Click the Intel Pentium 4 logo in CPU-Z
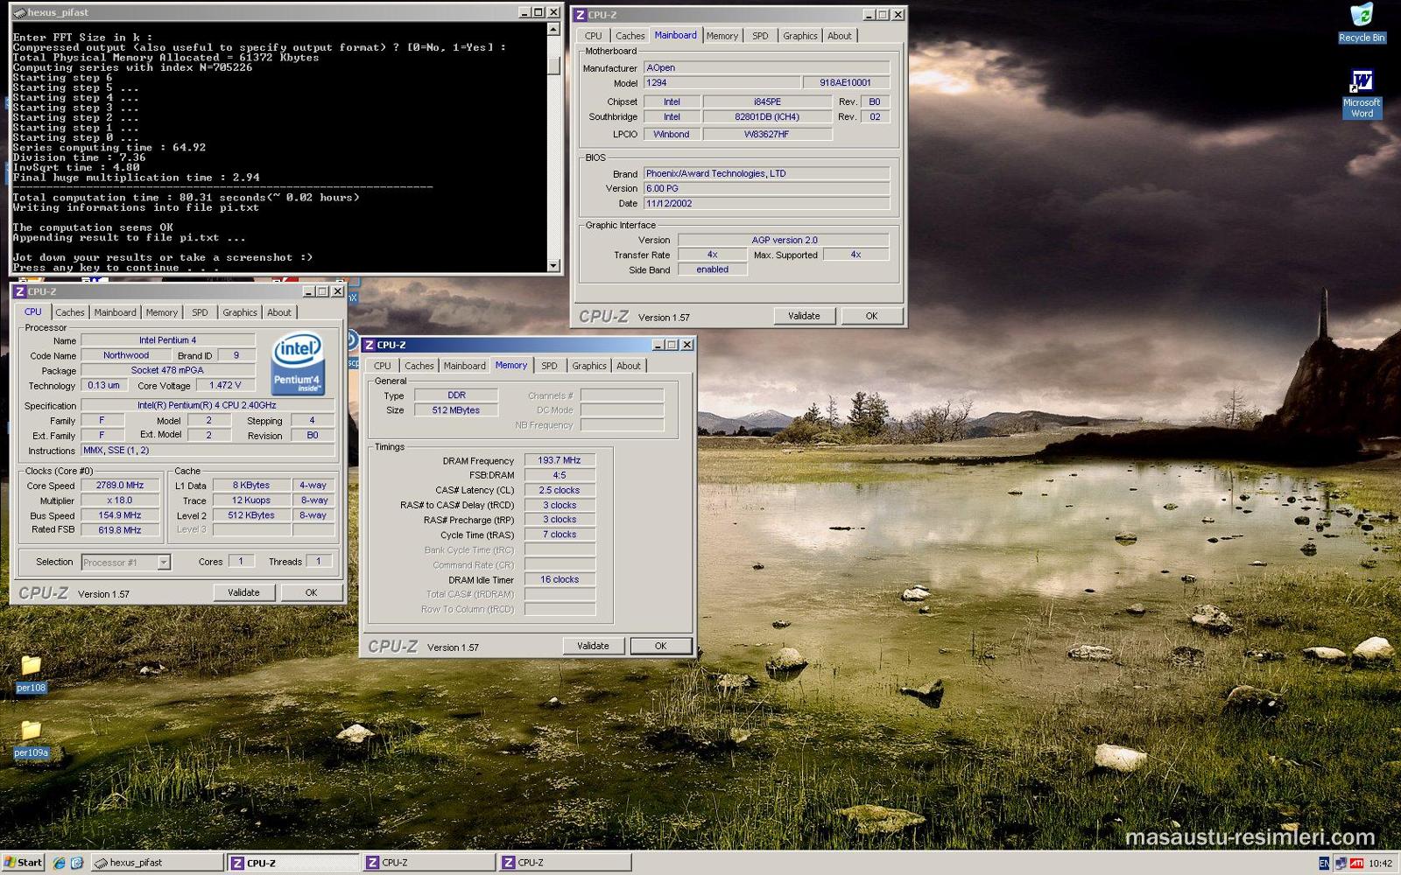 click(x=298, y=363)
